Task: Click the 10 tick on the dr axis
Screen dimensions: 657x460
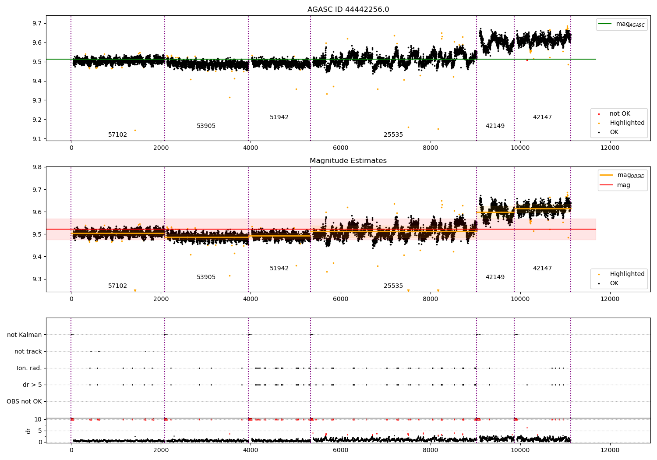Action: click(38, 419)
